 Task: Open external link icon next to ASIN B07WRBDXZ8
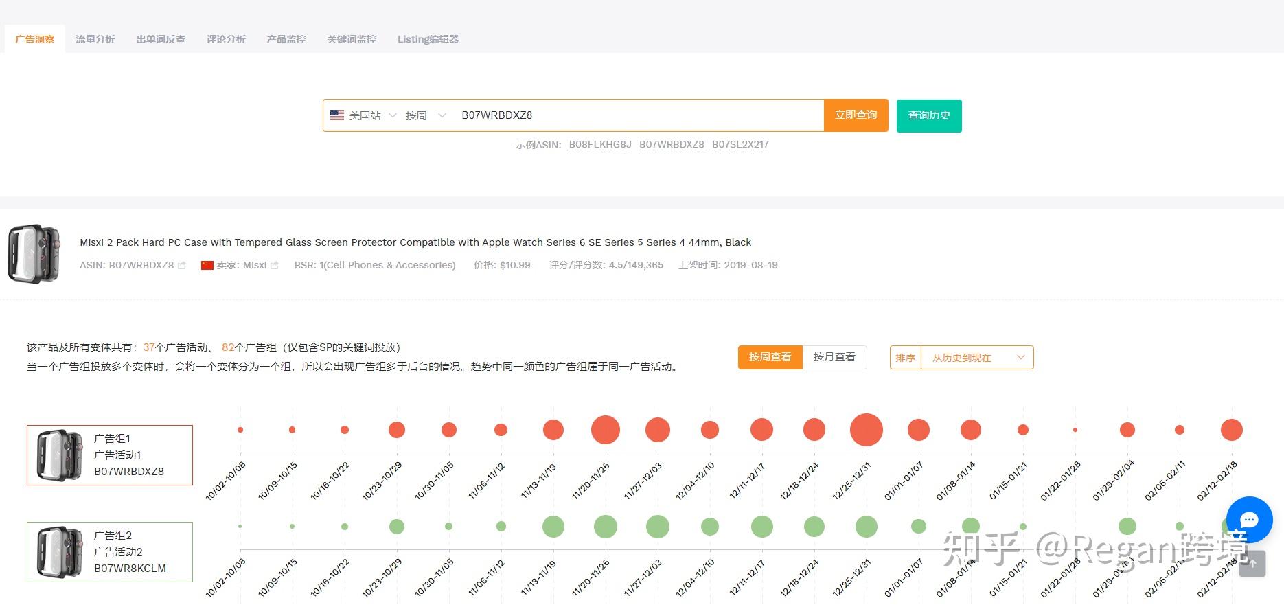click(x=182, y=265)
